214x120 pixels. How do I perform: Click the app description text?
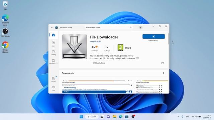click(x=115, y=57)
